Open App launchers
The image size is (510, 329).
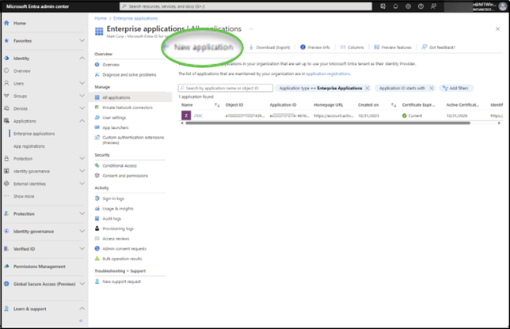pos(115,127)
